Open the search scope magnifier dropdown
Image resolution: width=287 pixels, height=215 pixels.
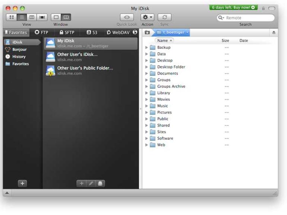click(221, 18)
